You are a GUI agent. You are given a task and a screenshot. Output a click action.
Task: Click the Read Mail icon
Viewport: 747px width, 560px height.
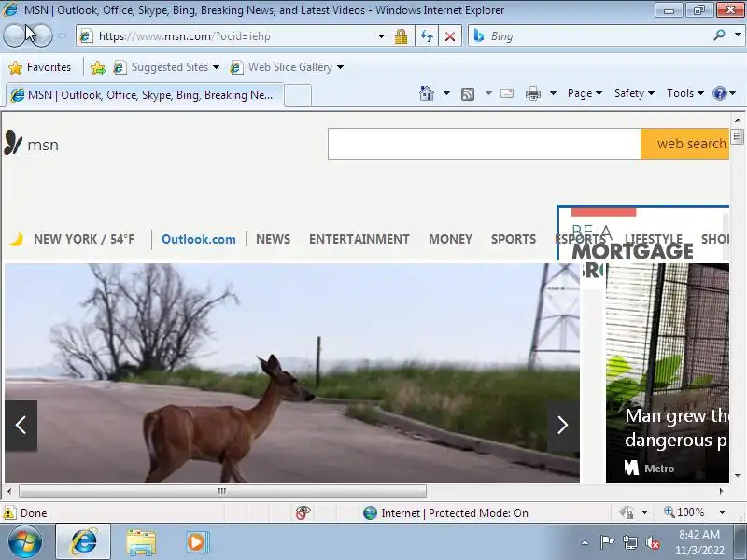(507, 93)
